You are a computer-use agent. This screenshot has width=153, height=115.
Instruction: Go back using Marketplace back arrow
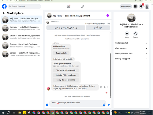tap(4, 13)
